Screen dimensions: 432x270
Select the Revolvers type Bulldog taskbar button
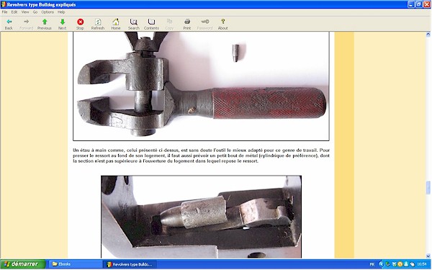click(x=130, y=264)
